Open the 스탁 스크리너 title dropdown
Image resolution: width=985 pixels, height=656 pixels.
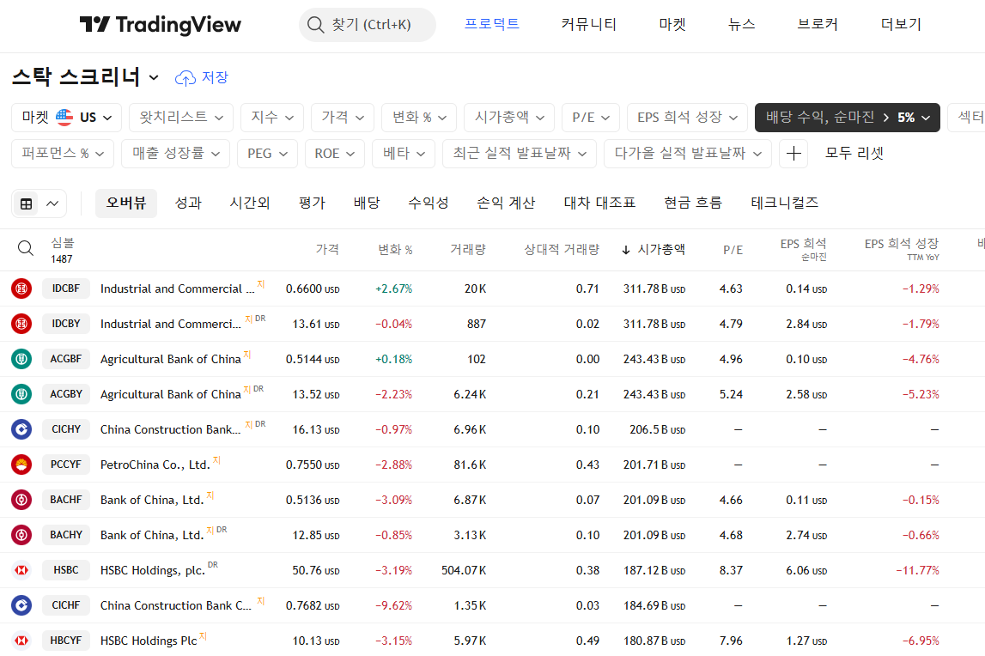[x=154, y=78]
